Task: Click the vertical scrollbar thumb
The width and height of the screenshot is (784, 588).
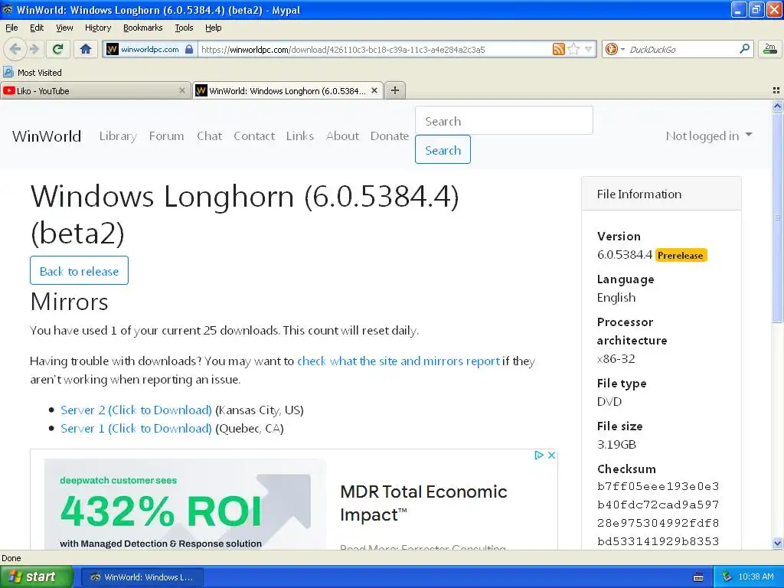Action: point(777,217)
